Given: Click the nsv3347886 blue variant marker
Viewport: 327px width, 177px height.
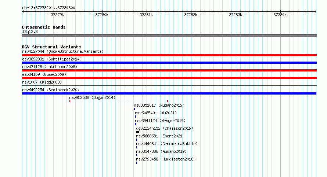Looking at the screenshot, I should [x=137, y=155].
